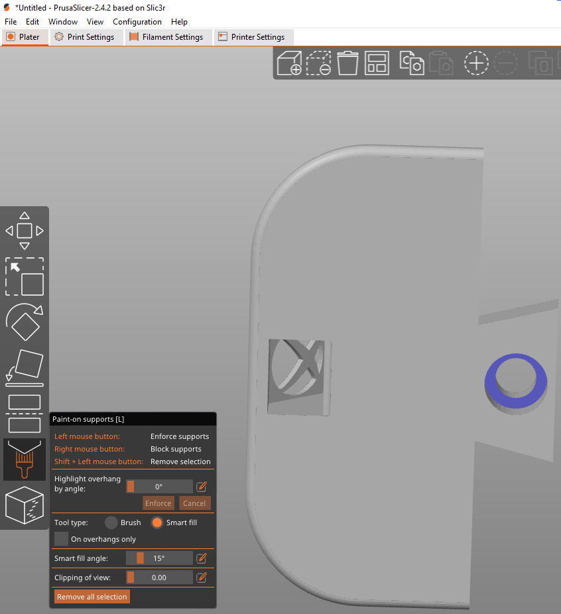Click the Left mouse button label

tap(87, 436)
